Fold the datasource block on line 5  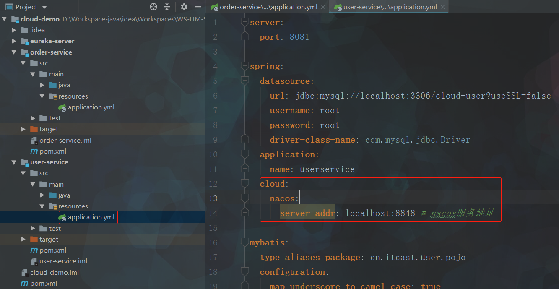(245, 81)
